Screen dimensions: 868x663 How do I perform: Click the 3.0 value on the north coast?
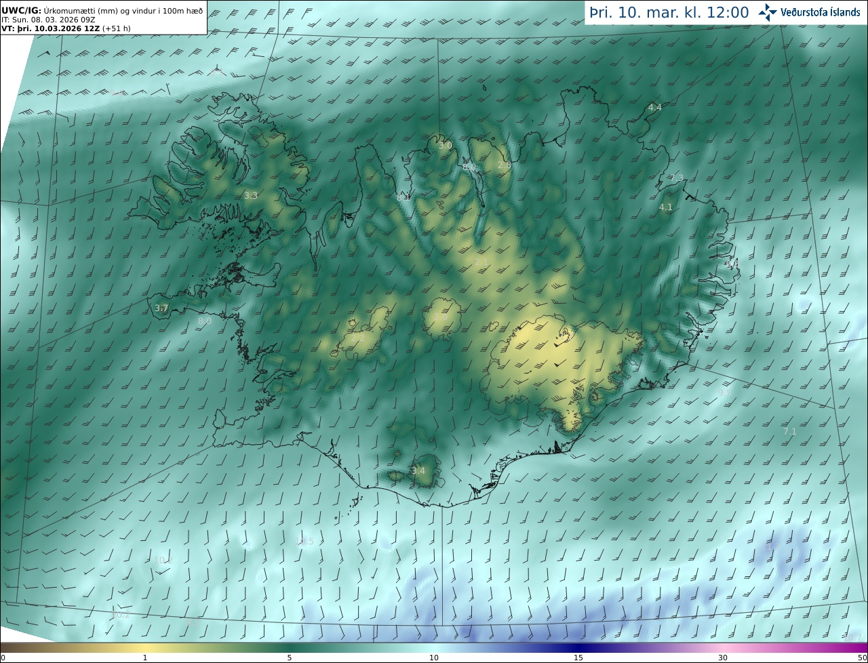[445, 146]
